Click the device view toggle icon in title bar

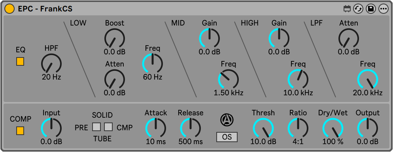click(347, 9)
